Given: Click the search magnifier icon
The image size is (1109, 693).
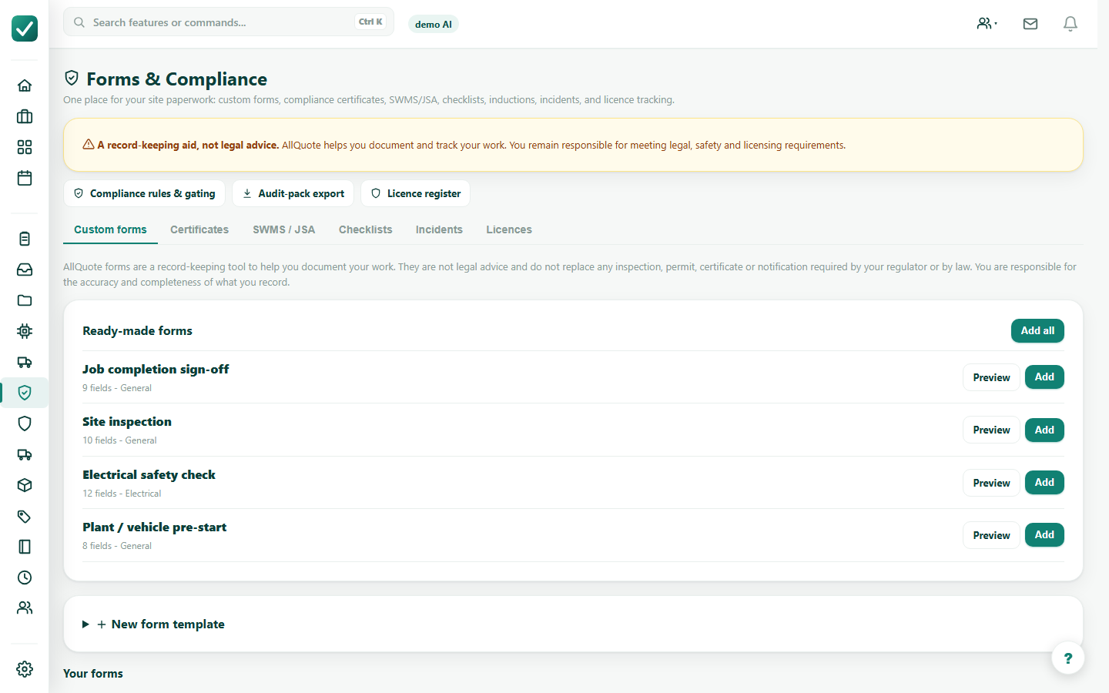Looking at the screenshot, I should pyautogui.click(x=79, y=22).
